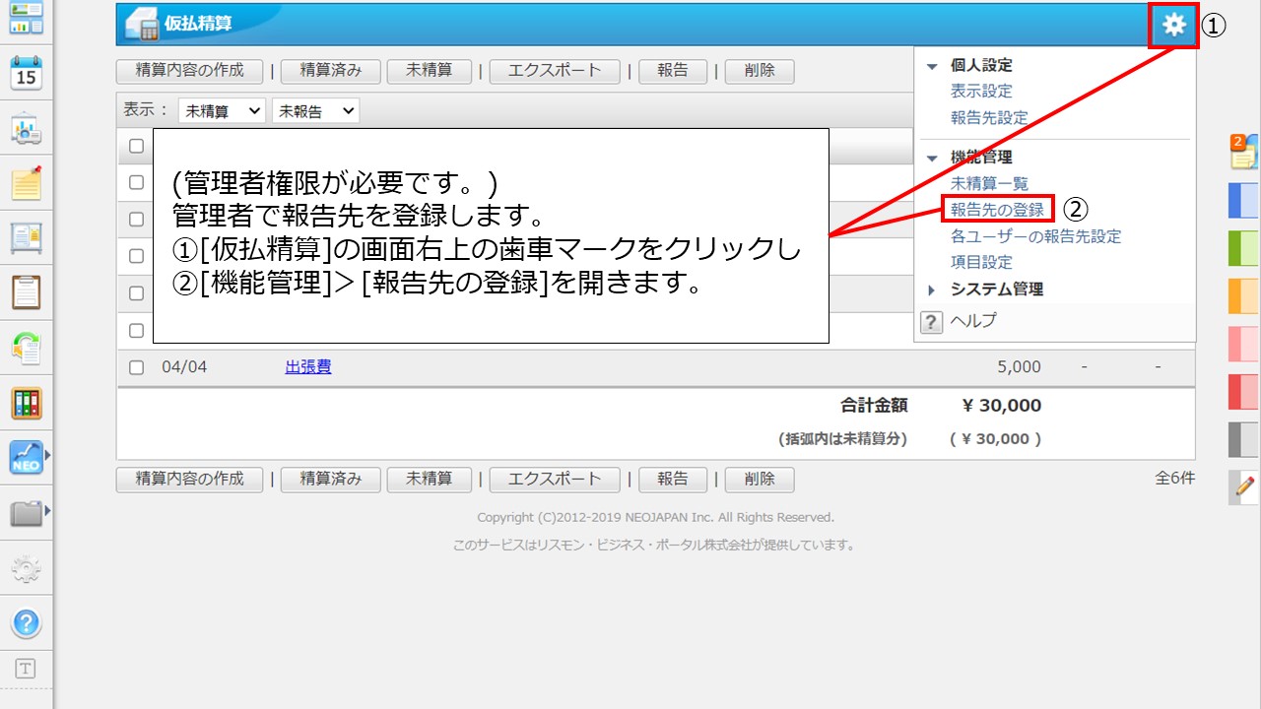Open the calendar icon showing 15
Screen dimensions: 1261x709
click(x=26, y=73)
